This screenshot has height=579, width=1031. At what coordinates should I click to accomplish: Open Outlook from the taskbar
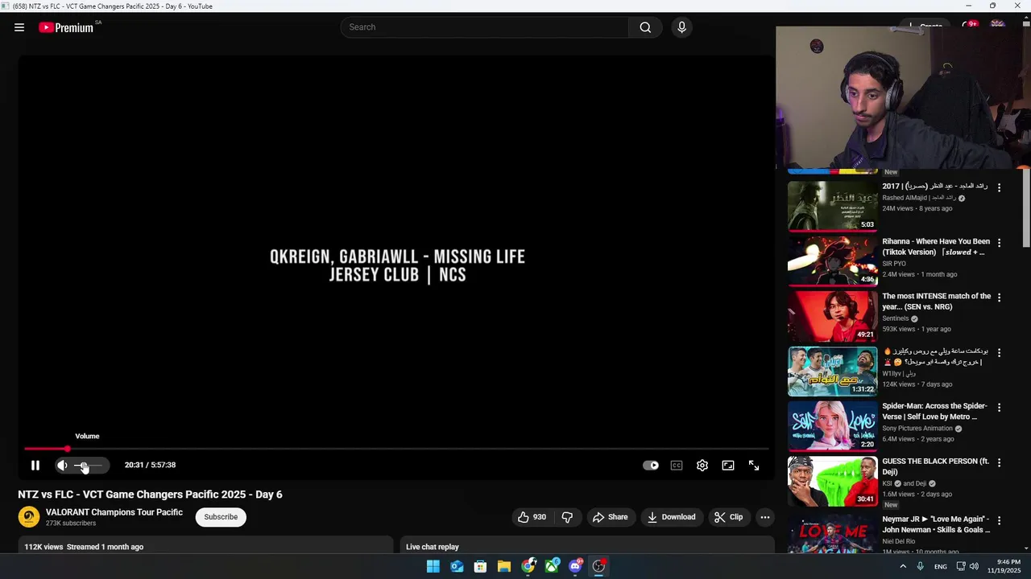[457, 566]
